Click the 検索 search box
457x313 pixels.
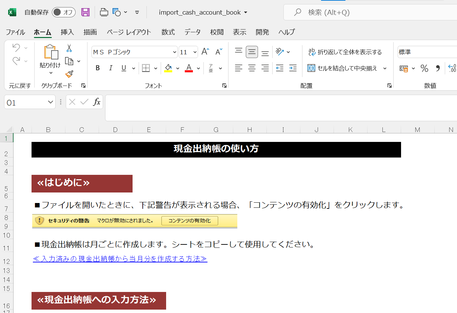tap(370, 13)
